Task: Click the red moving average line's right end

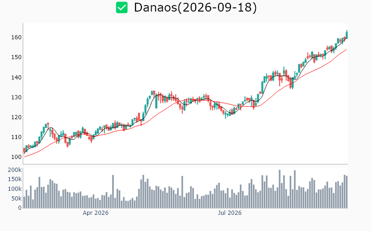Action: (x=346, y=49)
